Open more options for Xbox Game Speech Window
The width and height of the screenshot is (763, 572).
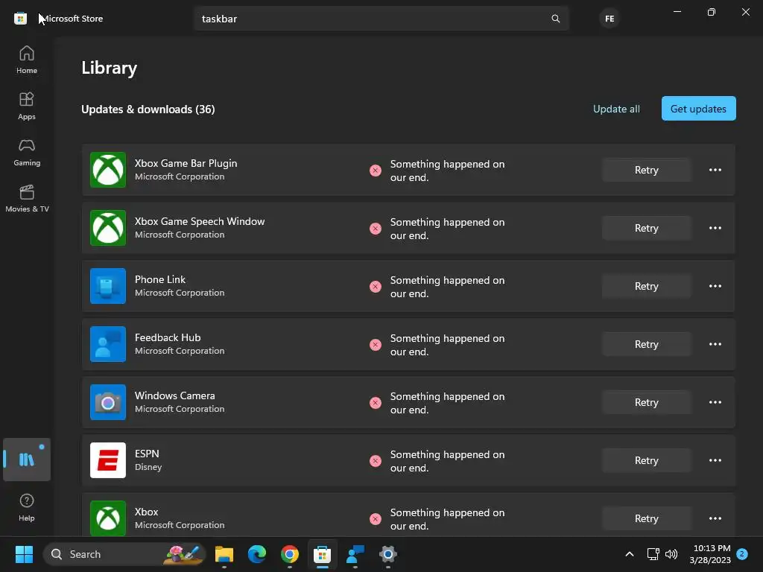click(x=715, y=228)
